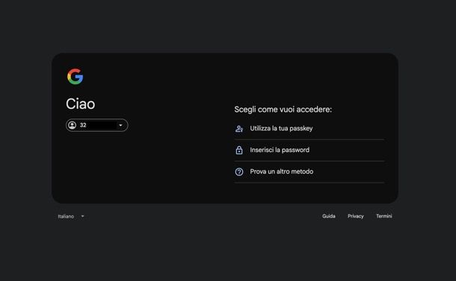Click the Google G logo

point(75,77)
